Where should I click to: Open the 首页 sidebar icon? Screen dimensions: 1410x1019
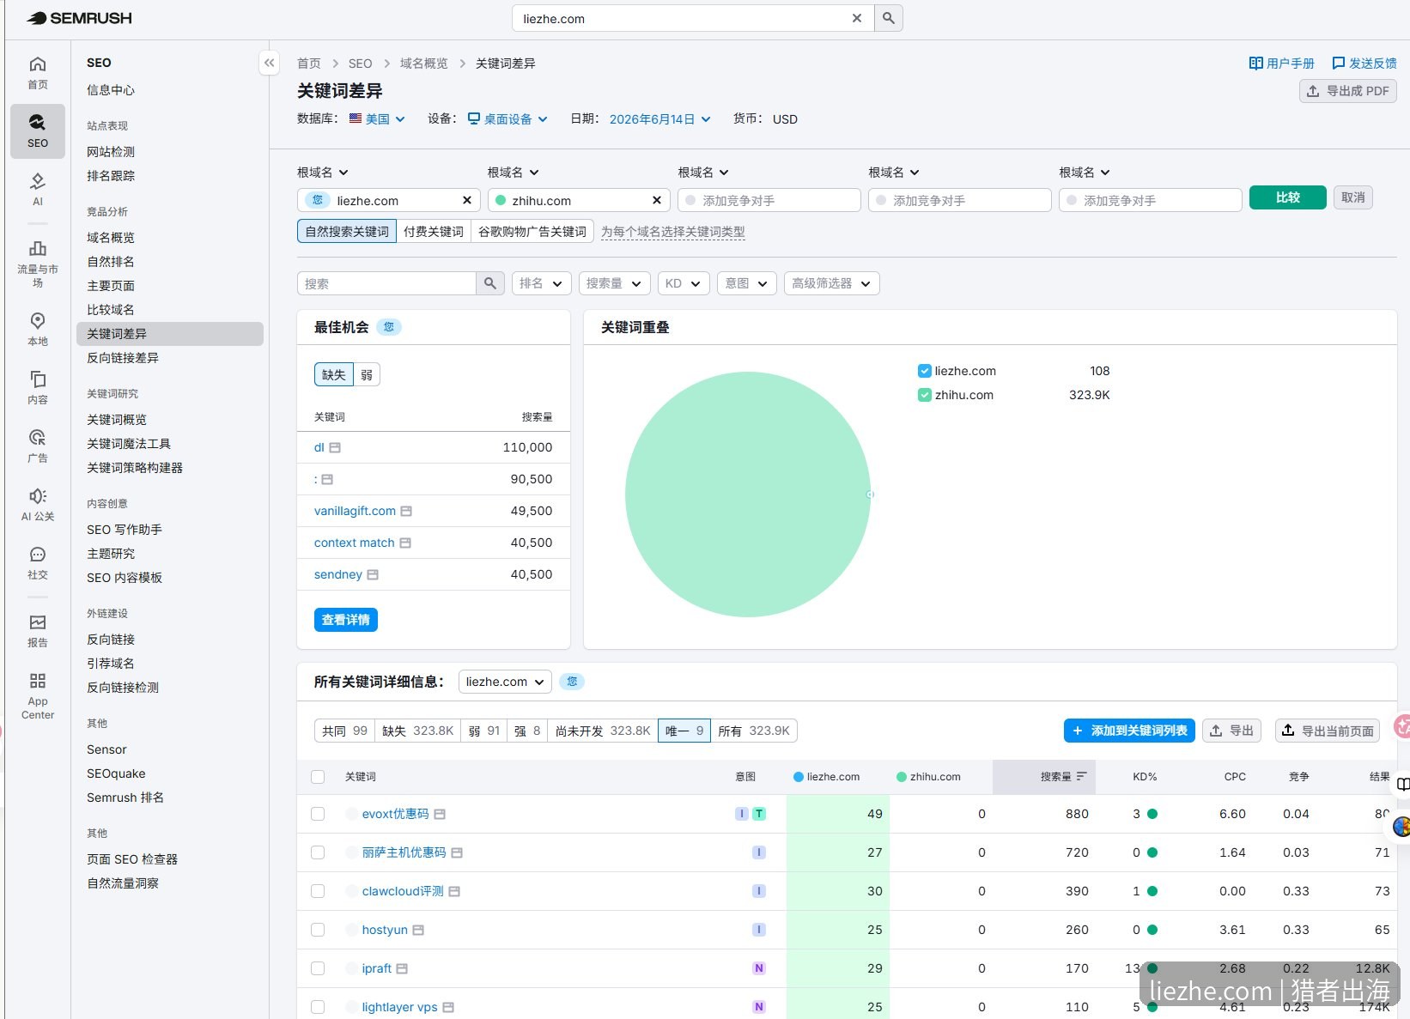coord(38,73)
